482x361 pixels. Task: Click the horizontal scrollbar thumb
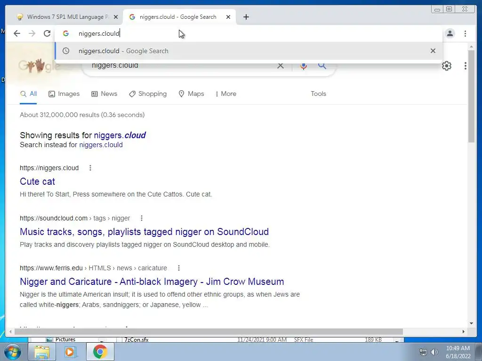[x=209, y=331]
